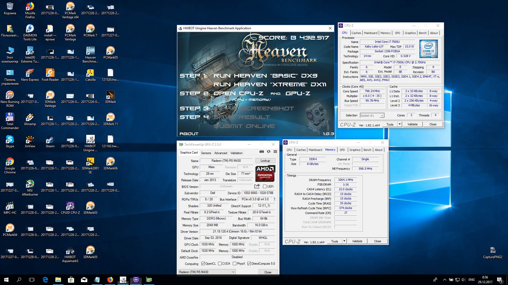
Task: Switch to Sensors tab in GPU-Z
Action: [x=206, y=153]
